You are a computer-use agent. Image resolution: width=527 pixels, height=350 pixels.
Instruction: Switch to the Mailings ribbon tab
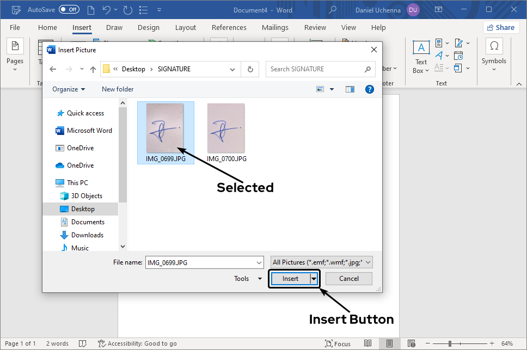tap(275, 27)
